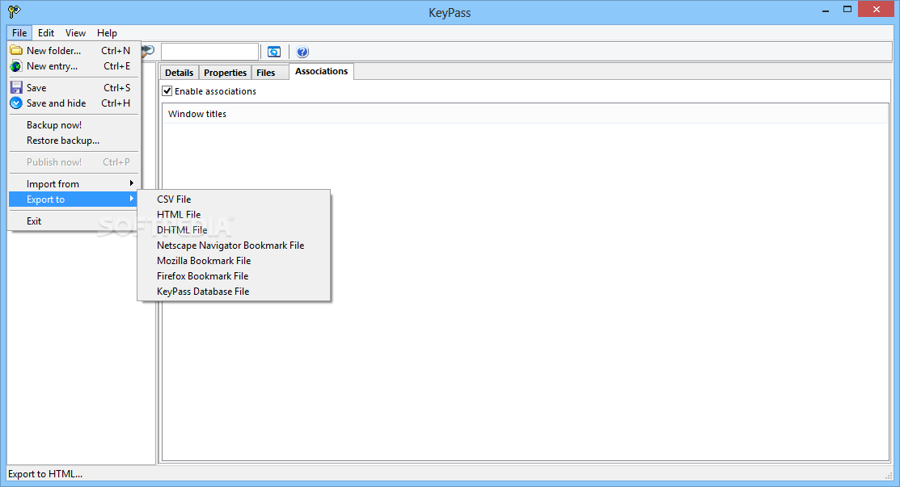Image resolution: width=900 pixels, height=487 pixels.
Task: Click the Save floppy disk icon
Action: [16, 88]
